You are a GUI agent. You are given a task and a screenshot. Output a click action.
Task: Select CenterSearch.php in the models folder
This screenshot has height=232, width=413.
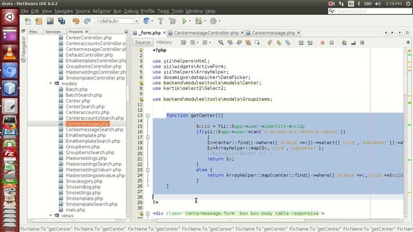(x=85, y=106)
